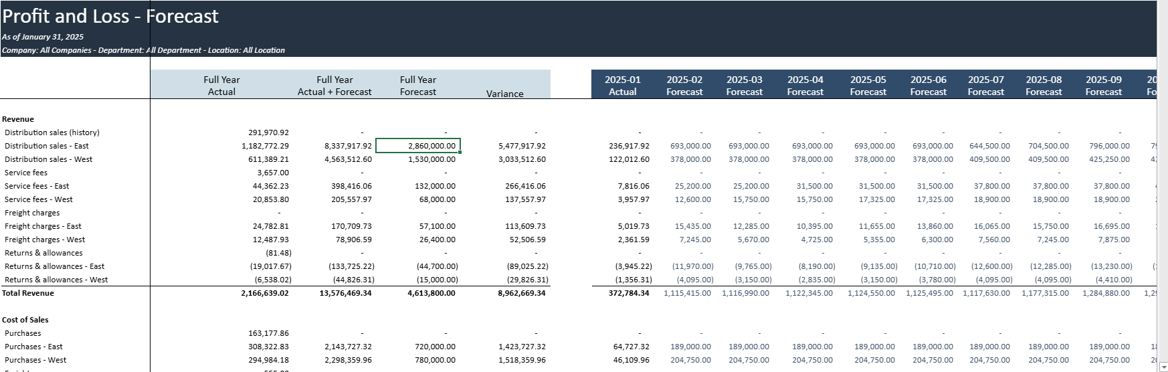Screen dimensions: 1168x372
Task: Select Total Revenue value 2,166,639.02
Action: click(265, 293)
